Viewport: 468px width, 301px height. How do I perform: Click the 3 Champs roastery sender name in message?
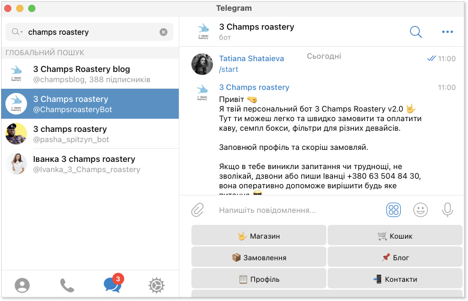(x=254, y=88)
